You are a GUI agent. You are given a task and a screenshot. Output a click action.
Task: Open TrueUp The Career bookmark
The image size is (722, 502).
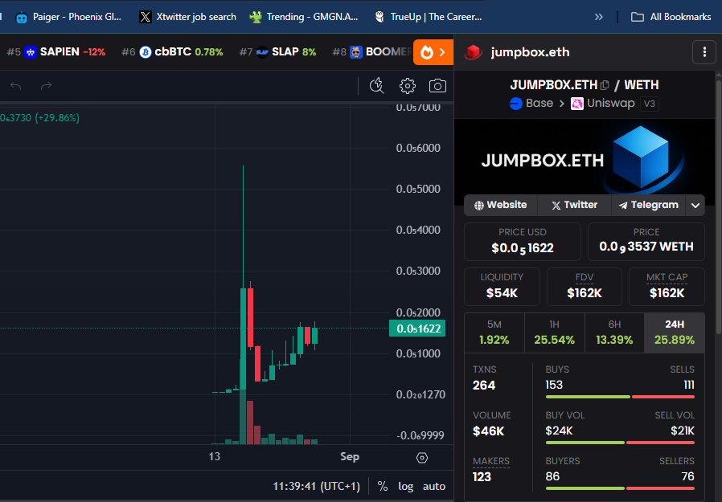tap(429, 17)
